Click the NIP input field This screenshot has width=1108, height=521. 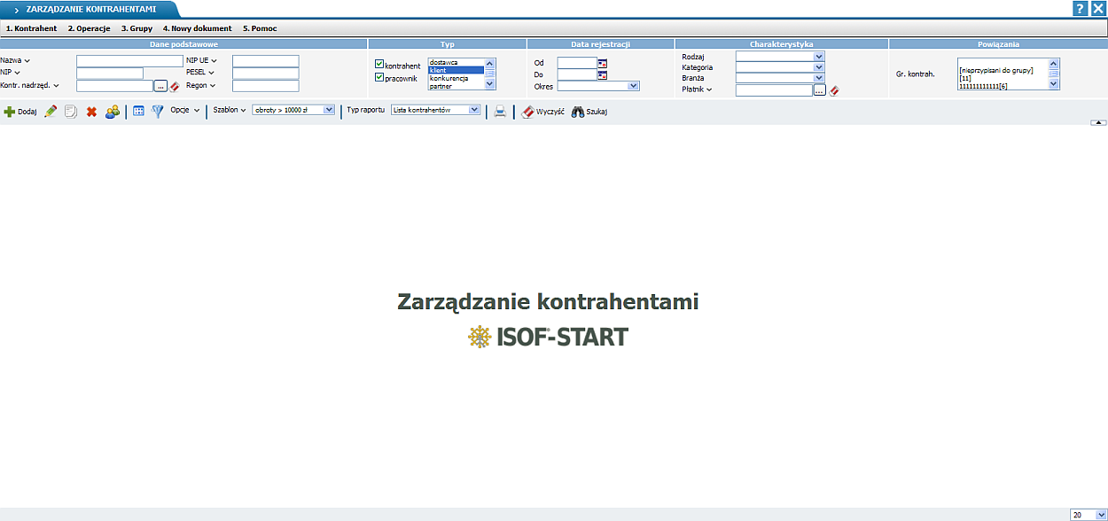(x=110, y=74)
